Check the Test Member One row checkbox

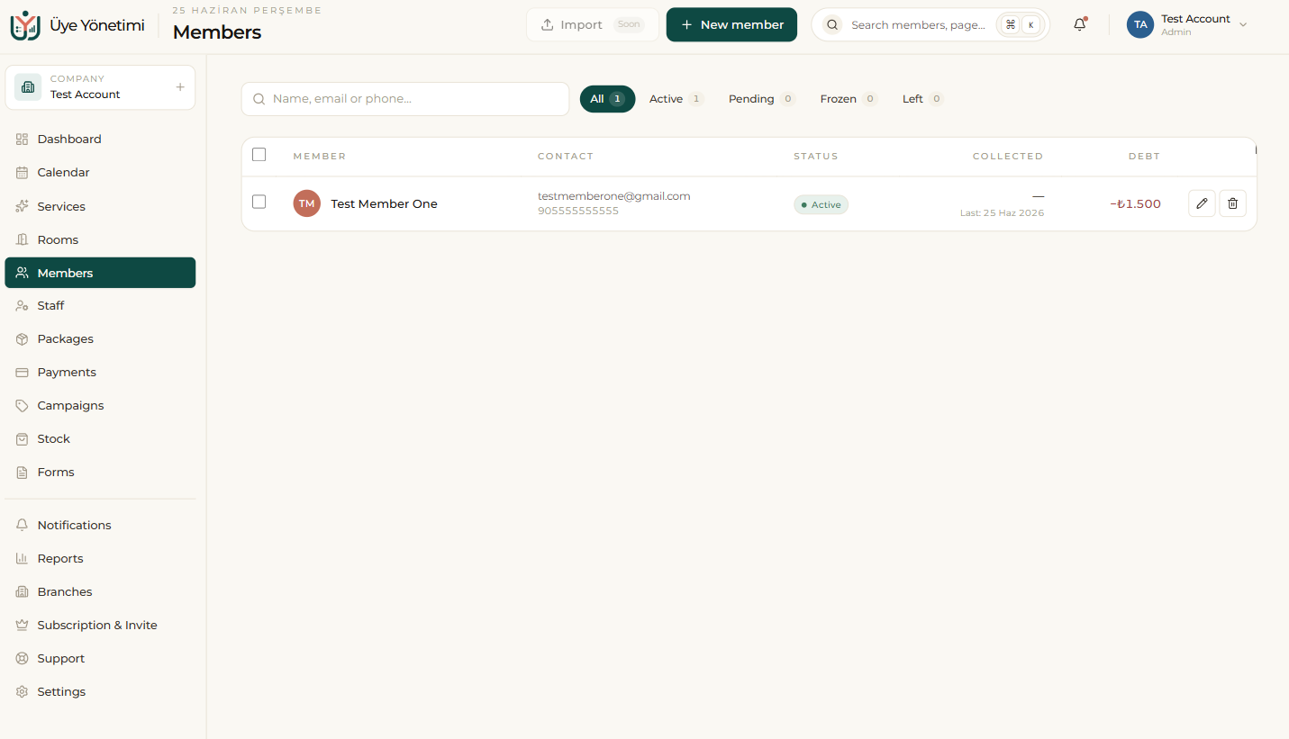click(x=259, y=202)
